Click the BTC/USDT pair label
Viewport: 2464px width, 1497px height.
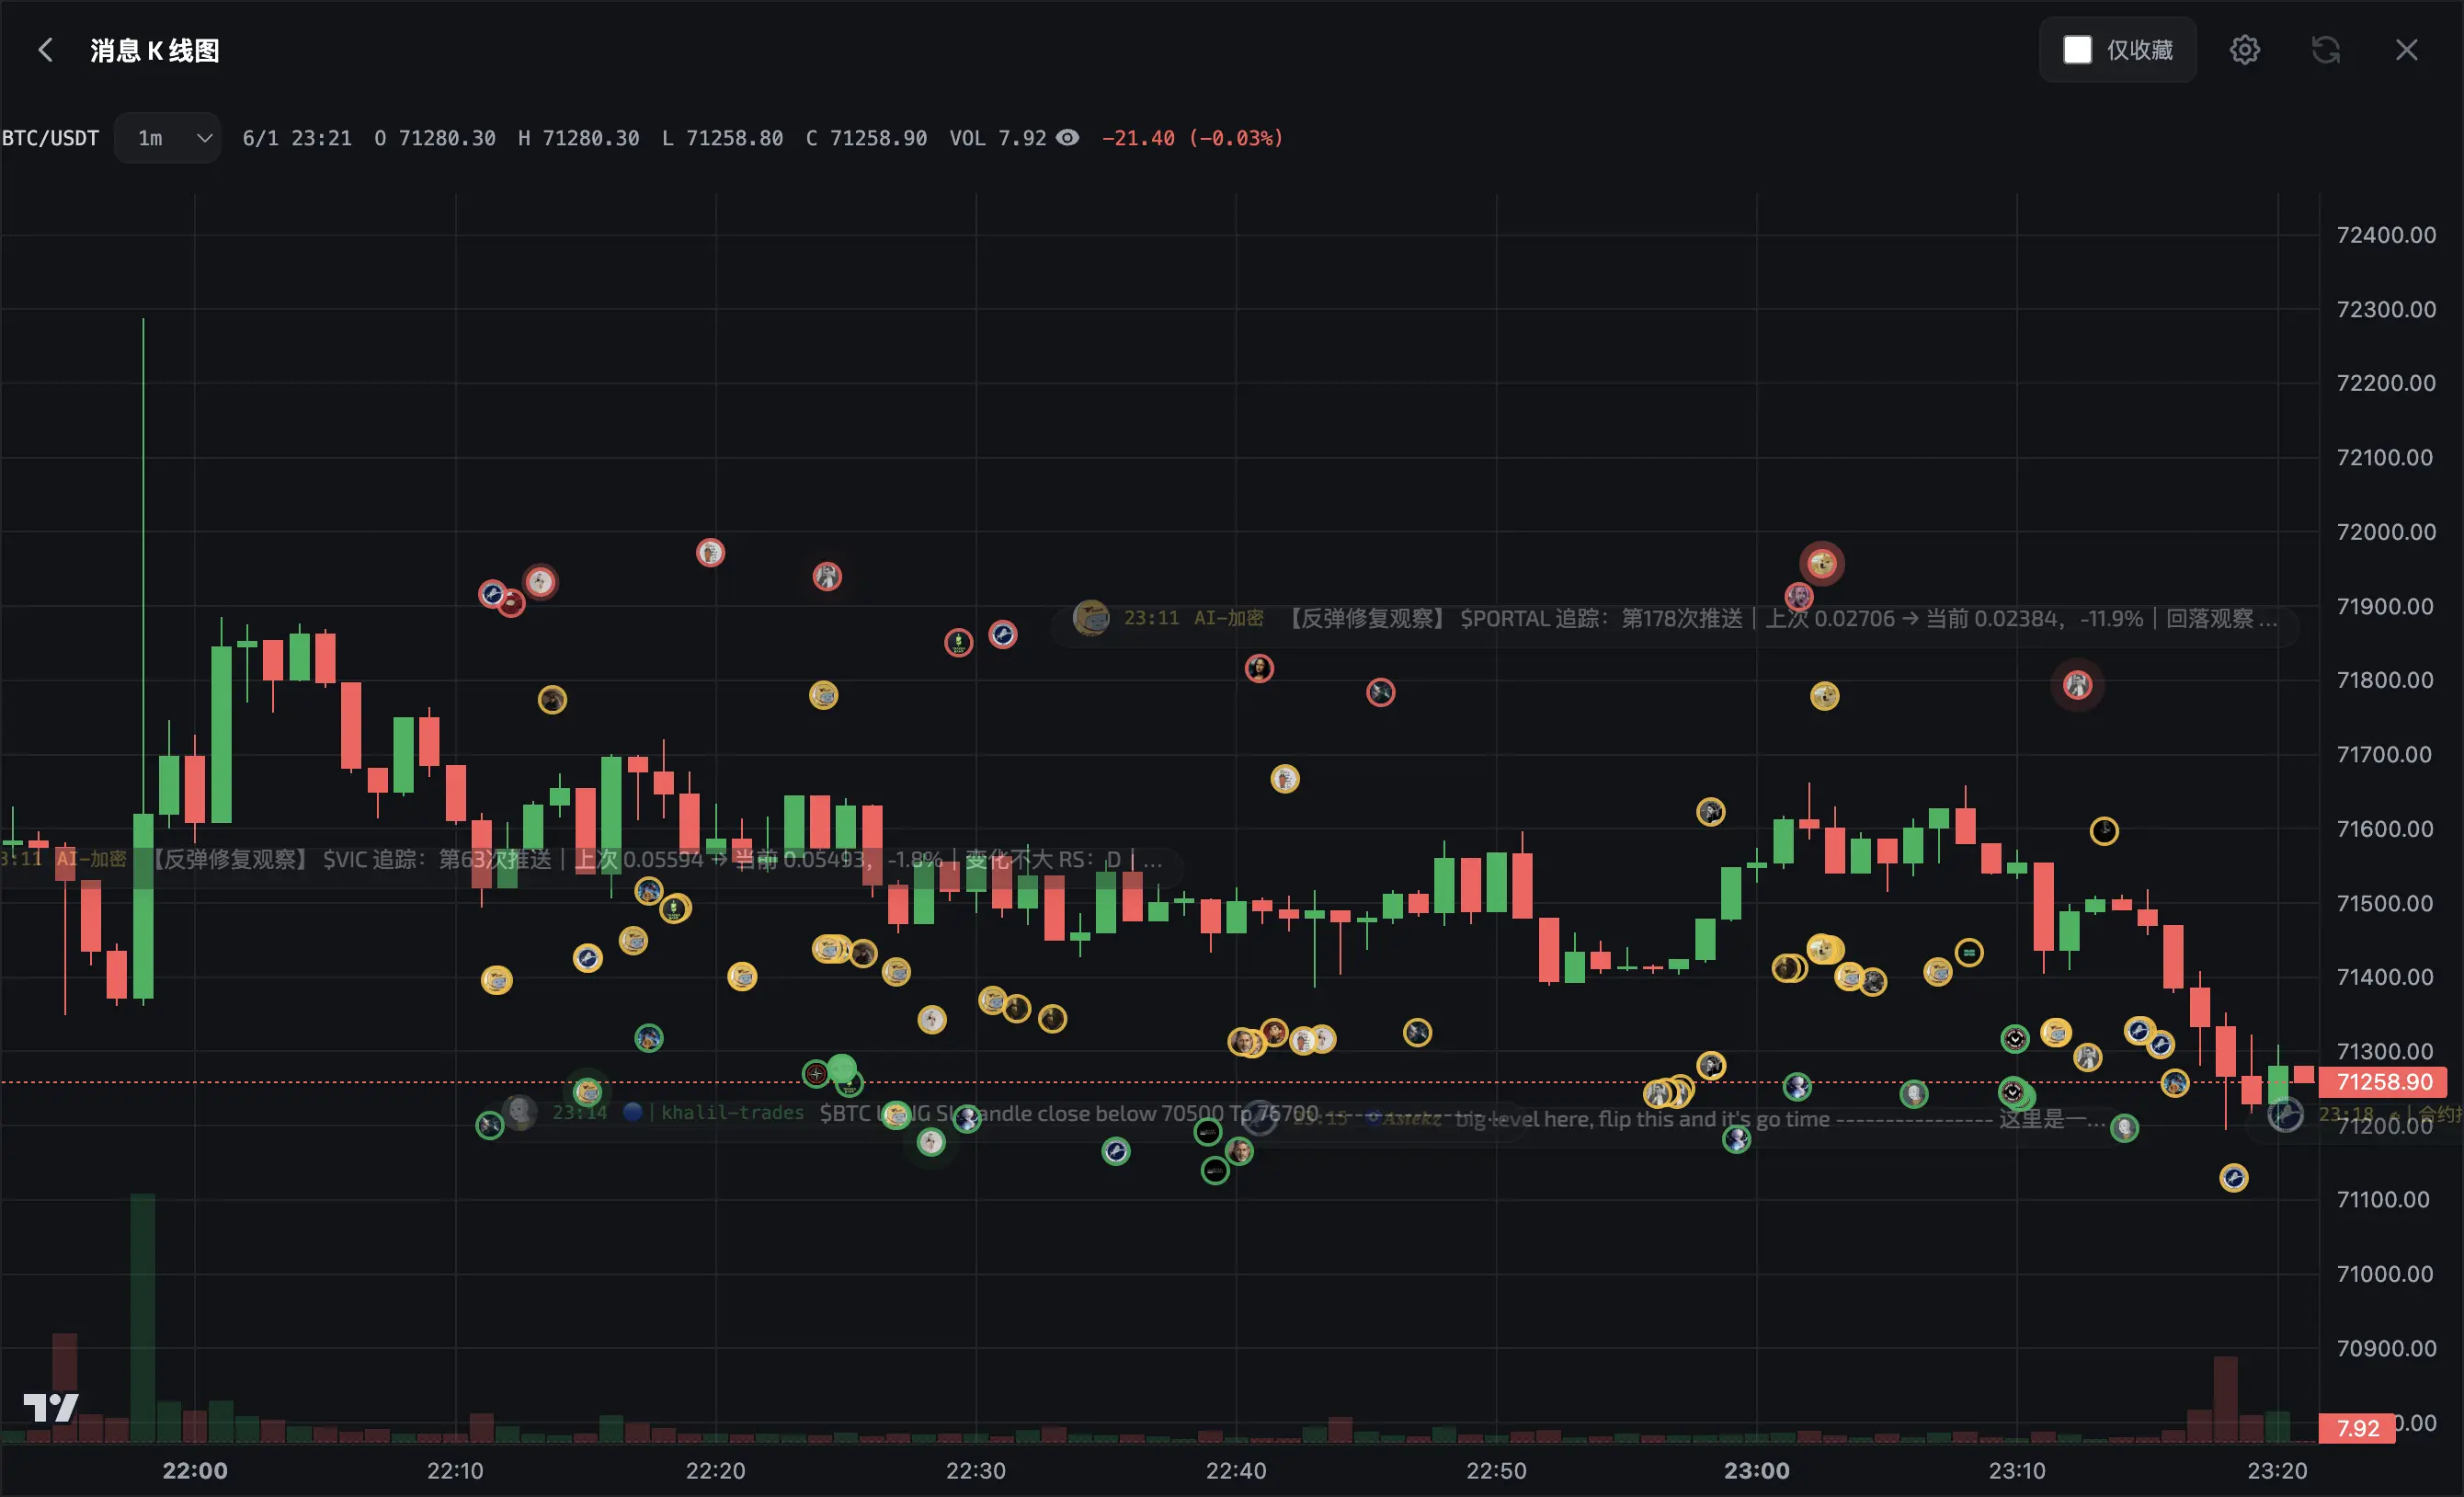(x=51, y=138)
